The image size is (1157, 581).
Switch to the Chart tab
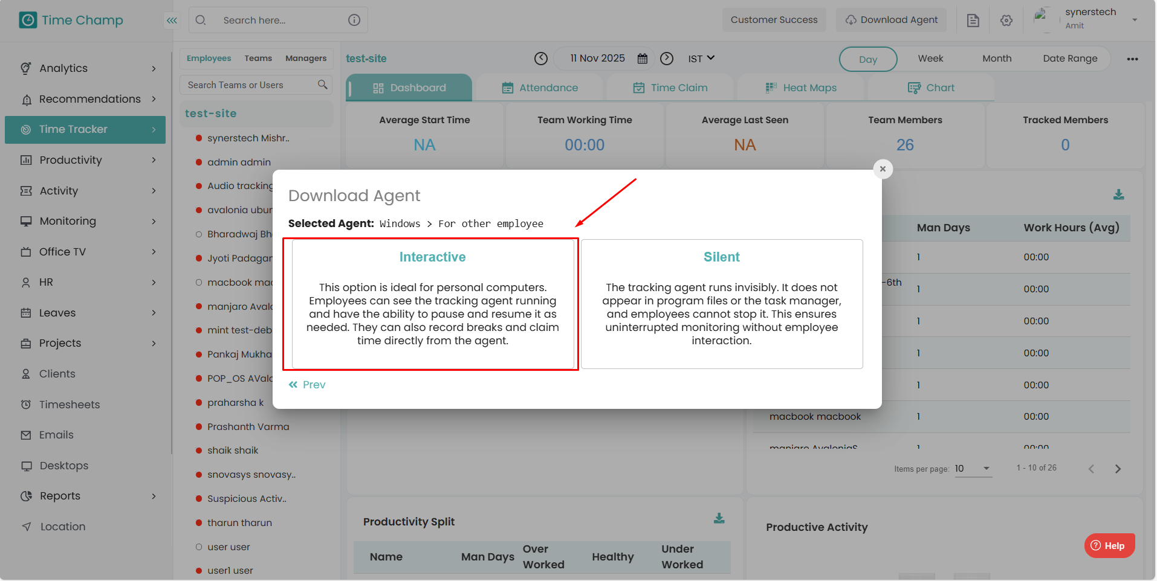[x=931, y=88]
